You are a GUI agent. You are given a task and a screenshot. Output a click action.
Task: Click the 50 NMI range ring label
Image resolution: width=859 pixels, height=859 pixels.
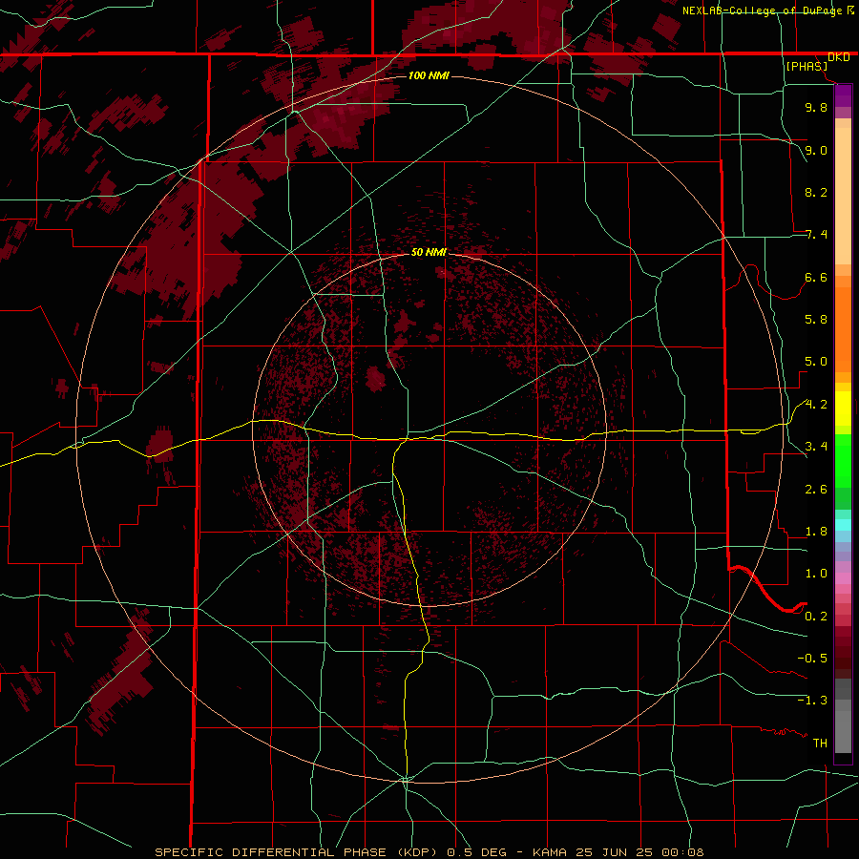point(429,252)
